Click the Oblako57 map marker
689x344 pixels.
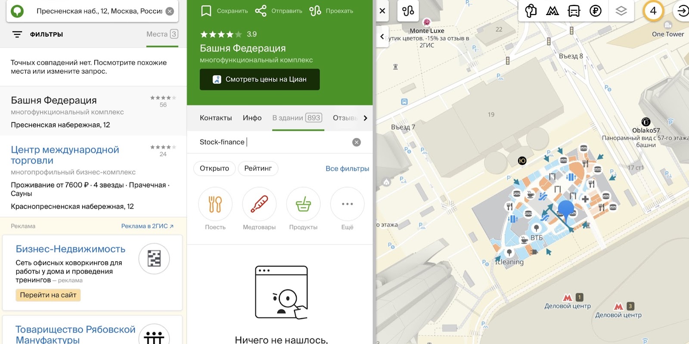pos(646,122)
